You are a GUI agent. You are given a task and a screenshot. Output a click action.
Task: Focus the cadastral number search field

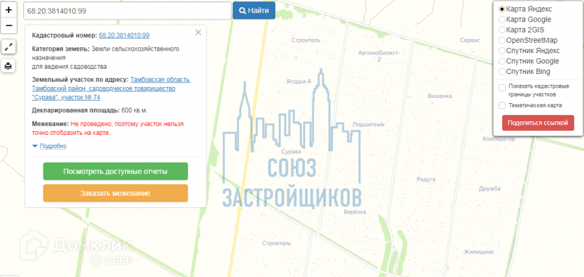click(x=127, y=11)
